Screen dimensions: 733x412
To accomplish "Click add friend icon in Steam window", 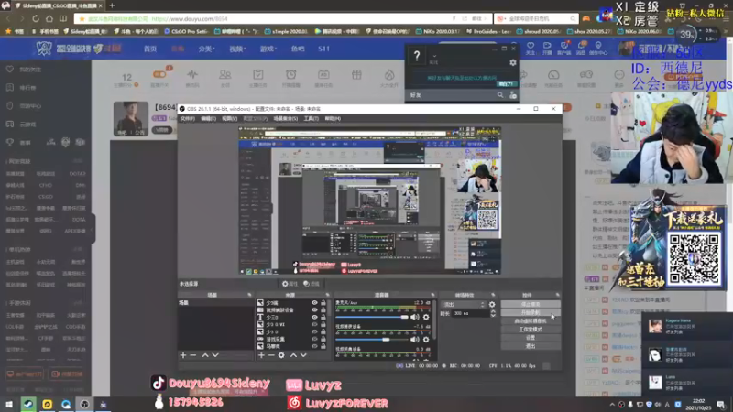I will coord(513,95).
